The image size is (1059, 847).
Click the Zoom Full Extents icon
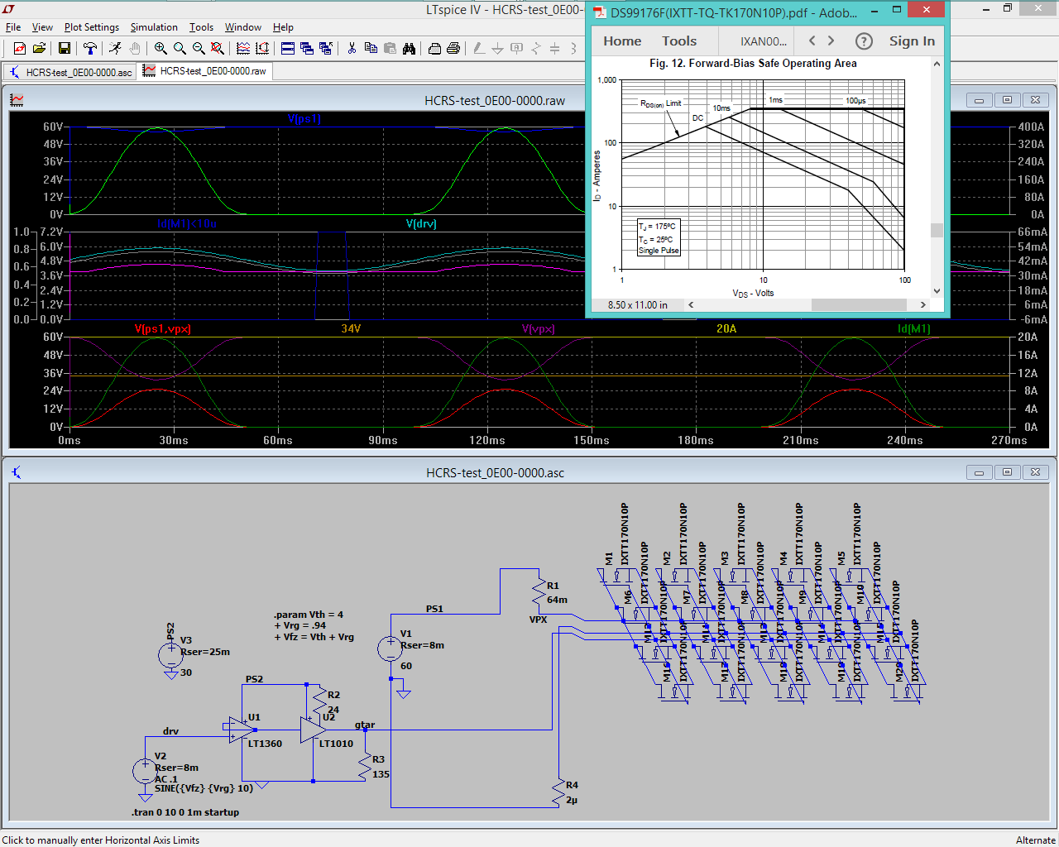pos(218,49)
